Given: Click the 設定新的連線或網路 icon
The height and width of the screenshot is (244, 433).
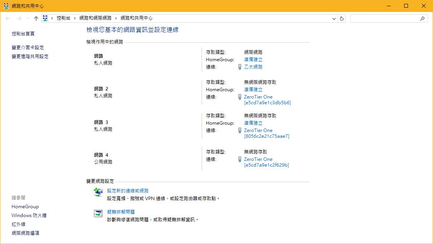Looking at the screenshot, I should (99, 192).
